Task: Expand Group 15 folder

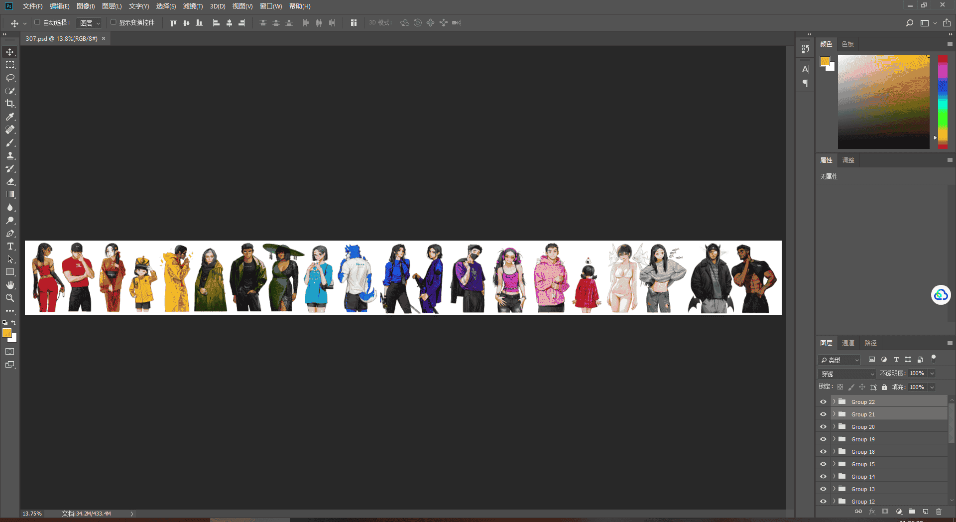Action: (834, 464)
